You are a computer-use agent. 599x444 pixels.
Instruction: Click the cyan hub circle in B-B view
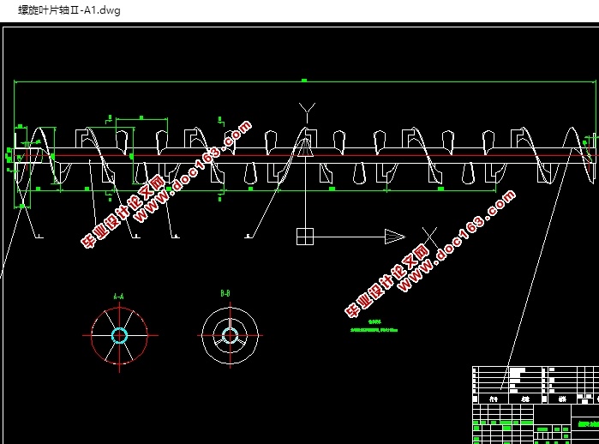pos(230,336)
